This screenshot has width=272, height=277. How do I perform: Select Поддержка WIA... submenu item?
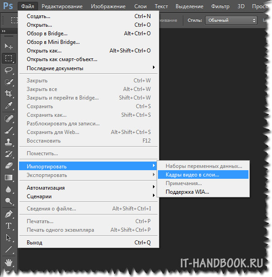coord(203,192)
